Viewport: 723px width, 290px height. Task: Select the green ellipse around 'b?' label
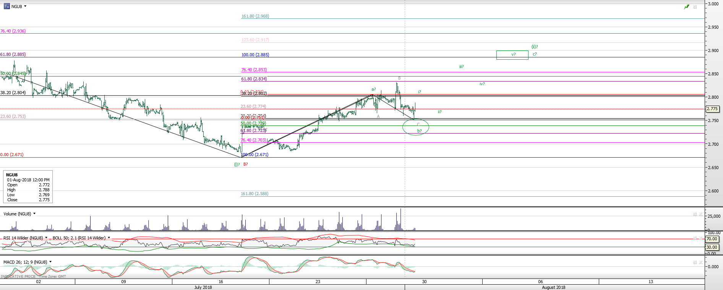coord(416,127)
